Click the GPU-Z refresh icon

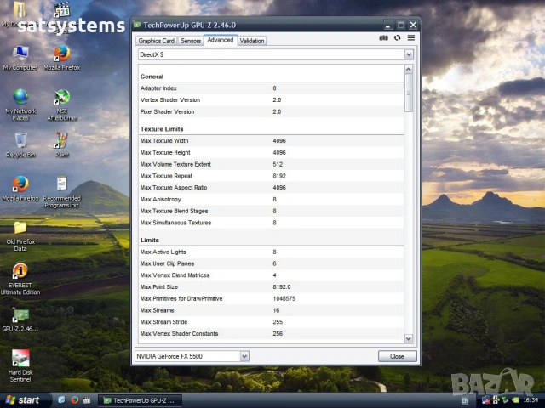pyautogui.click(x=398, y=37)
